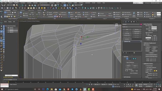The width and height of the screenshot is (162, 91).
Task: Click first yellow Show Cage color swatch
Action: pos(155,71)
